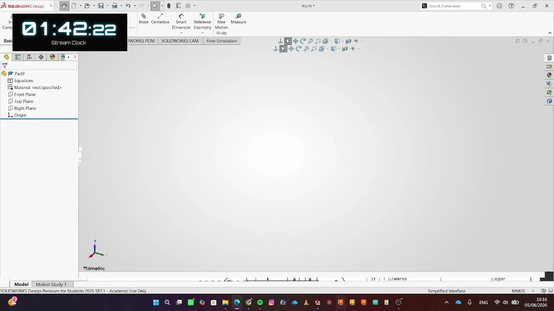
Task: Create a New Motion Study
Action: (x=221, y=24)
